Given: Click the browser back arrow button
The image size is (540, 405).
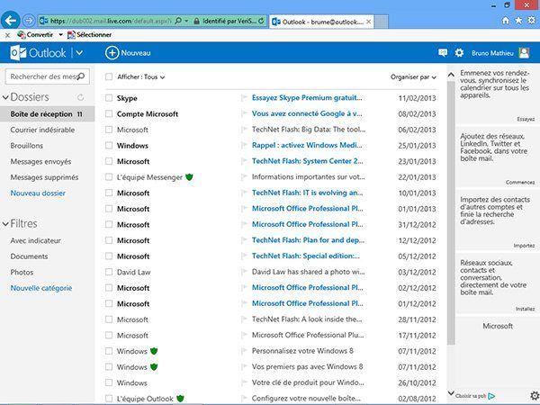Looking at the screenshot, I should coord(11,20).
